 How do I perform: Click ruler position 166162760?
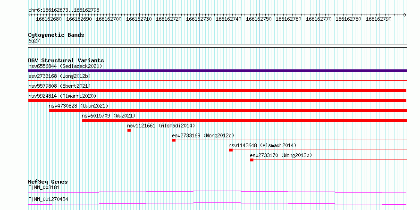pos(289,19)
